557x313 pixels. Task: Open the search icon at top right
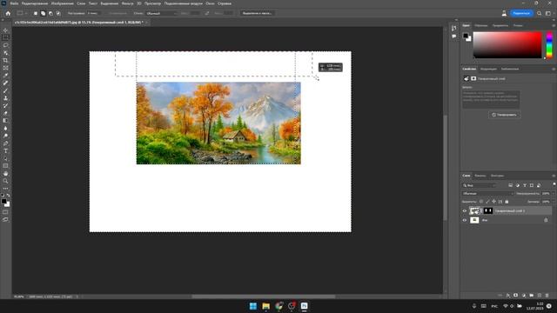tap(540, 13)
